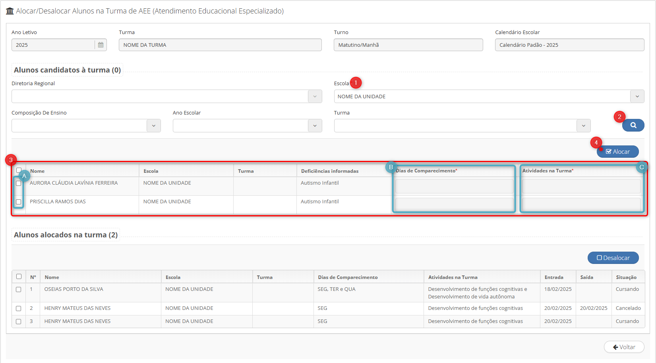Click the NOME DA TURMA field
This screenshot has width=656, height=363.
pos(220,45)
